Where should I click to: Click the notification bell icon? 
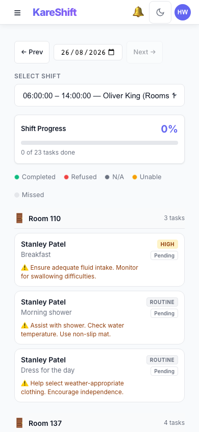pos(138,12)
